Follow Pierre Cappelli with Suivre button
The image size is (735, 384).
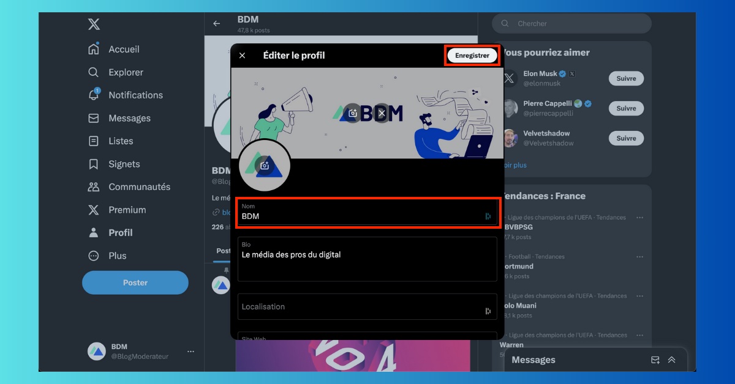(x=626, y=108)
